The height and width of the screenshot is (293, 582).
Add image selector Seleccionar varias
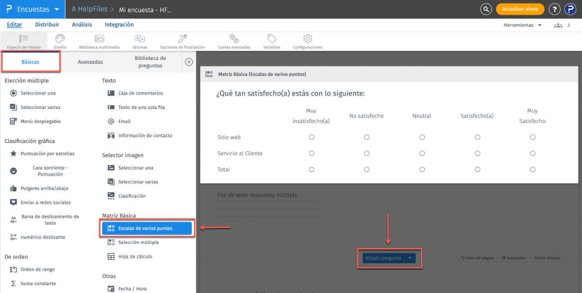pyautogui.click(x=133, y=182)
